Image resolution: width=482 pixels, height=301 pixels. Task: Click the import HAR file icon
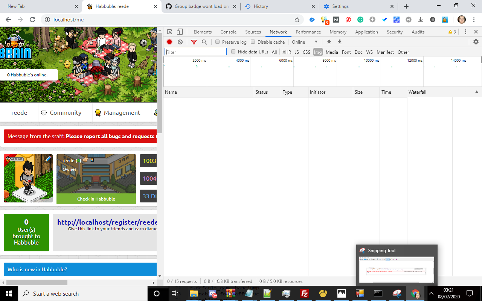(328, 42)
